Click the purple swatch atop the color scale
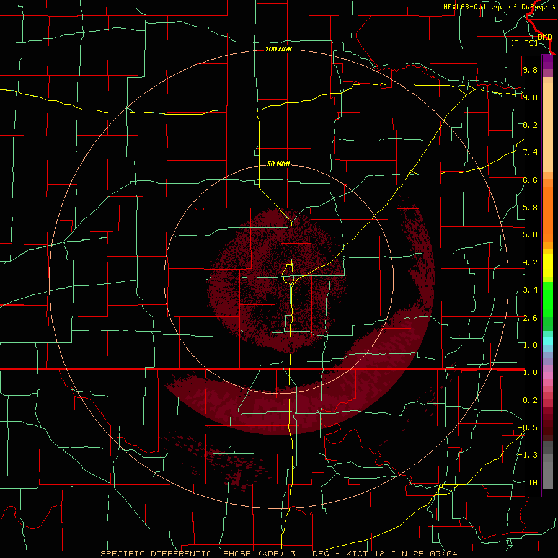Viewport: 558px width, 558px height. click(547, 63)
